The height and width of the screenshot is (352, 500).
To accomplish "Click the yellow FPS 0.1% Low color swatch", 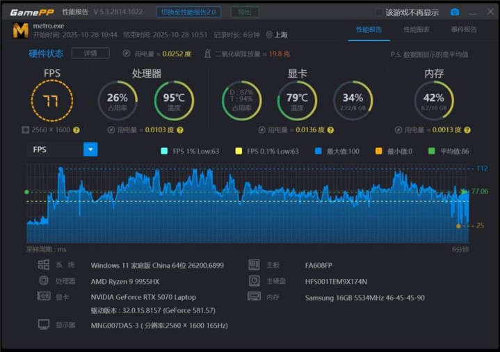I will 239,151.
